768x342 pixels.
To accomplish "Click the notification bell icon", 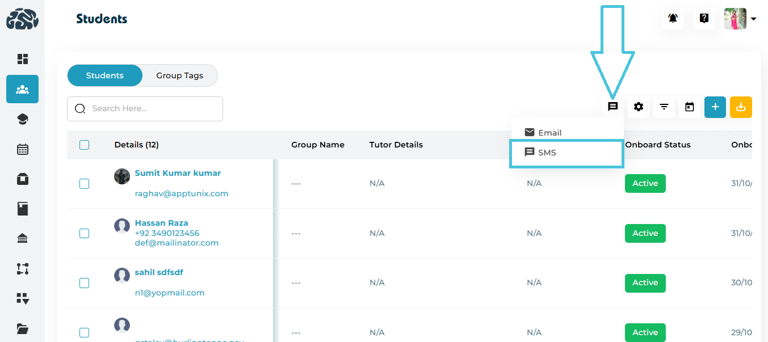I will point(673,19).
